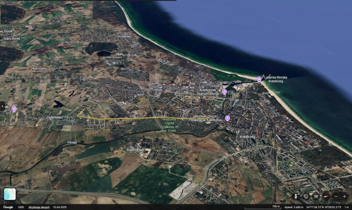The width and height of the screenshot is (352, 210).
Task: Click the Google logo in status bar
Action: pos(8,207)
